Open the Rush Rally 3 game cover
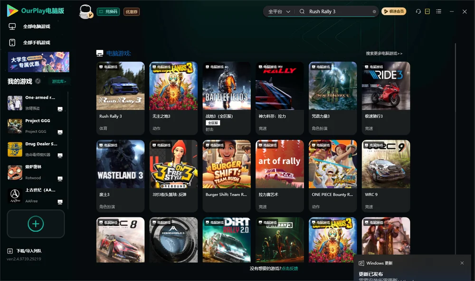Screen dimensions: 475x281 [121, 86]
